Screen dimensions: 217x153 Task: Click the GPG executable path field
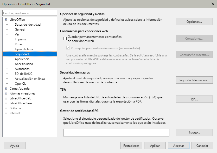[116, 133]
